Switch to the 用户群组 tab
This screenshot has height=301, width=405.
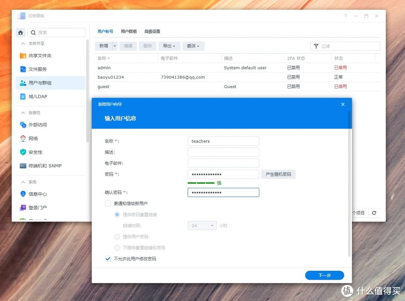coord(129,31)
